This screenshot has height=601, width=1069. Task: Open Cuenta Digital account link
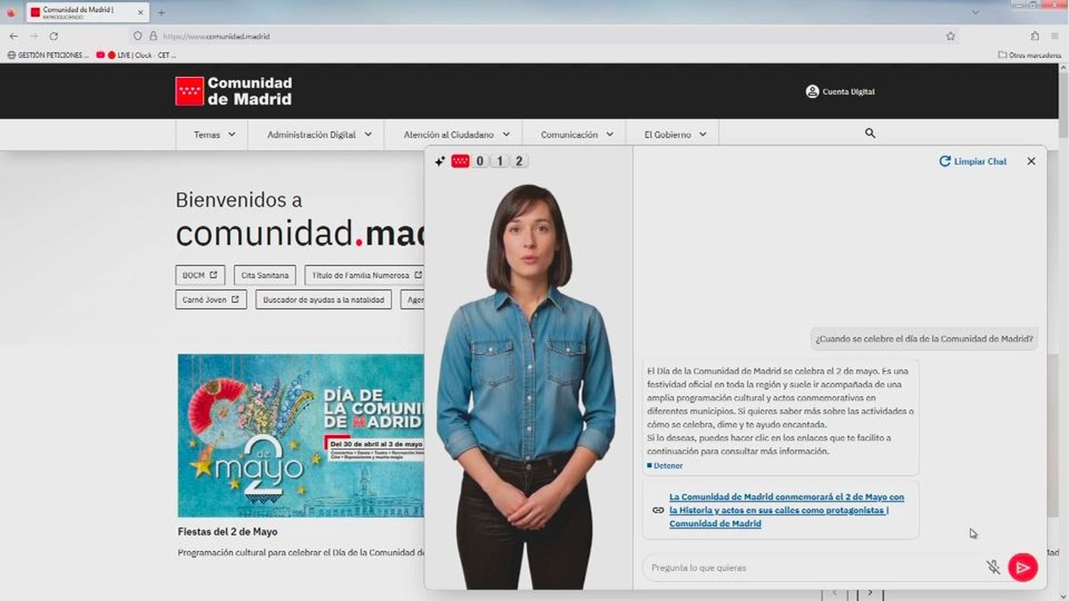(x=841, y=91)
